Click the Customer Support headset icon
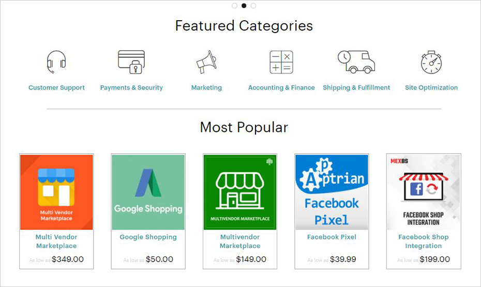Viewport: 481px width, 287px height. click(x=56, y=62)
